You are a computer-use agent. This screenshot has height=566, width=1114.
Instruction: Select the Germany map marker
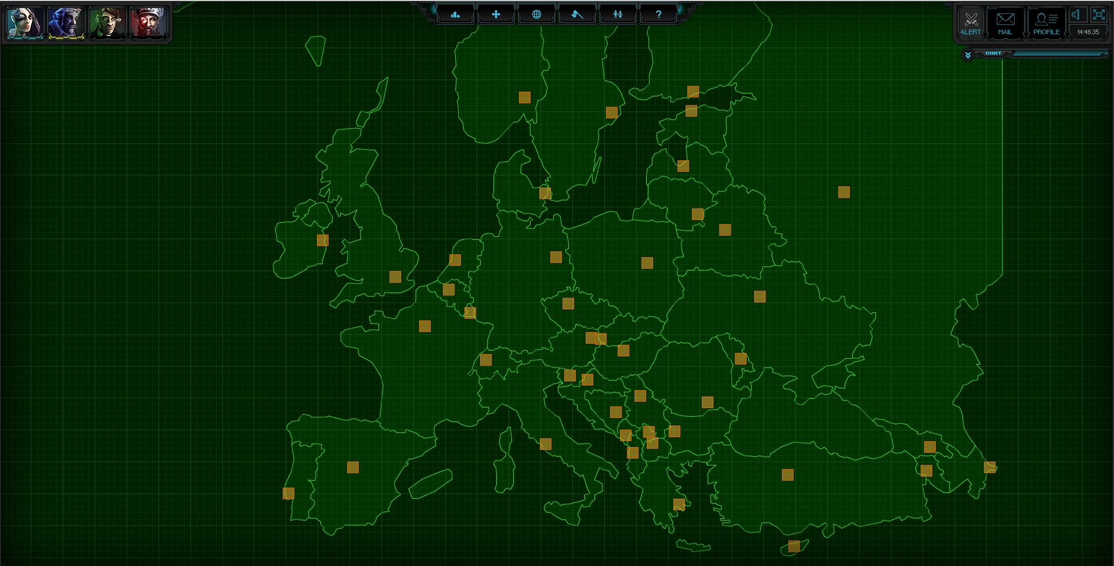click(x=556, y=257)
